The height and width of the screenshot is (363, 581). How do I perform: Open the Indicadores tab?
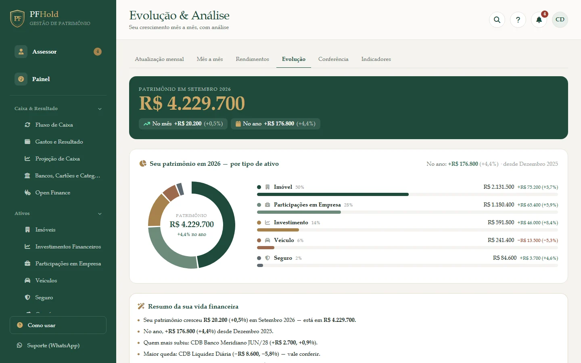[x=376, y=59]
